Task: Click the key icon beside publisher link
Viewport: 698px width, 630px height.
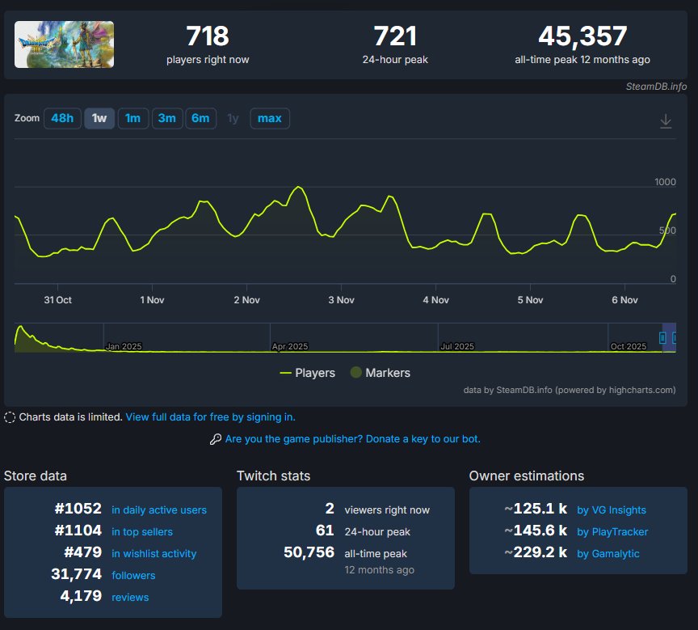Action: (x=216, y=439)
